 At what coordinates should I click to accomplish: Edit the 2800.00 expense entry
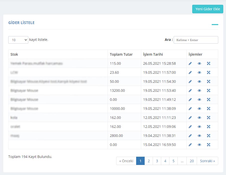tap(190, 136)
